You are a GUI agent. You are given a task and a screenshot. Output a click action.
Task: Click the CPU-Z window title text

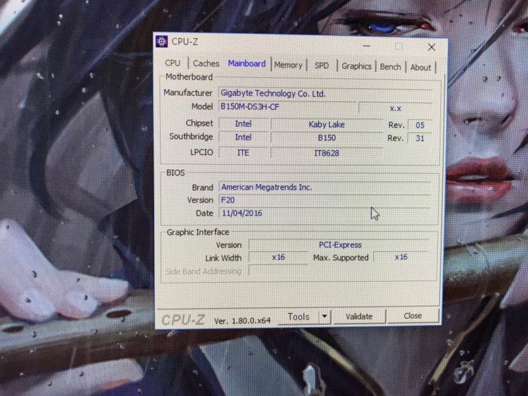click(x=185, y=42)
